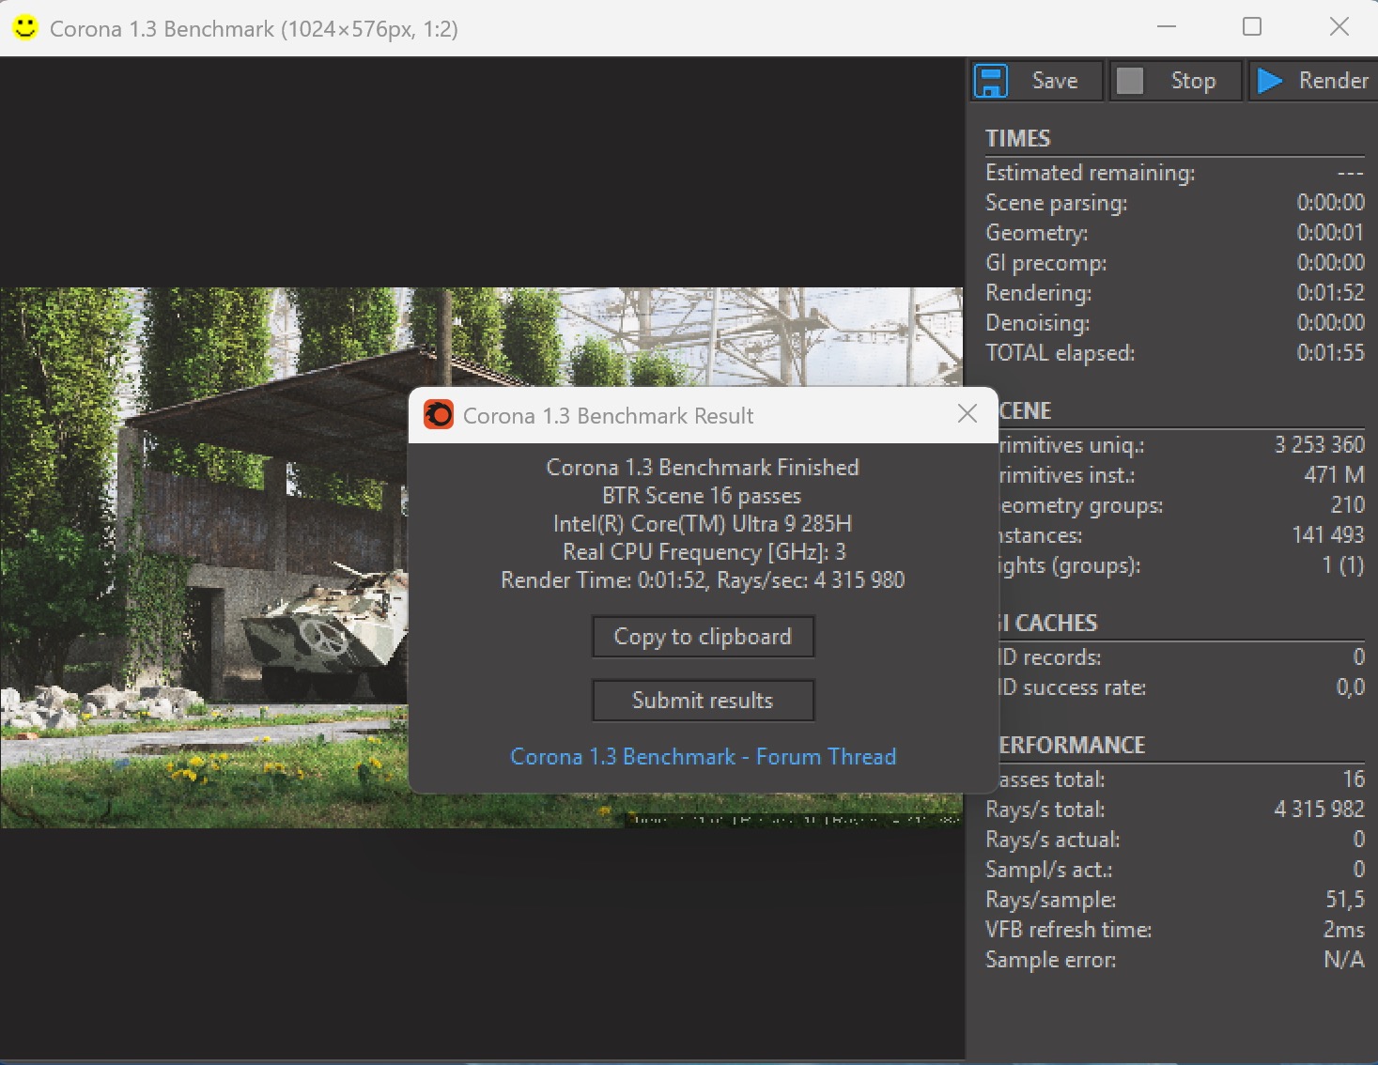Click the render stamp text below image

(794, 820)
